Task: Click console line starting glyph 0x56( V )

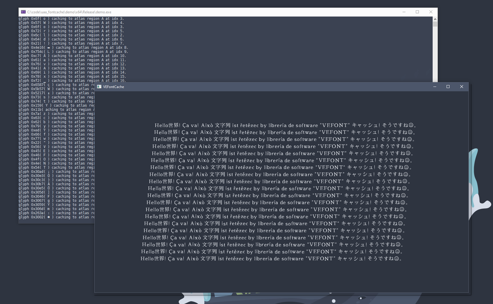Action: click(57, 147)
